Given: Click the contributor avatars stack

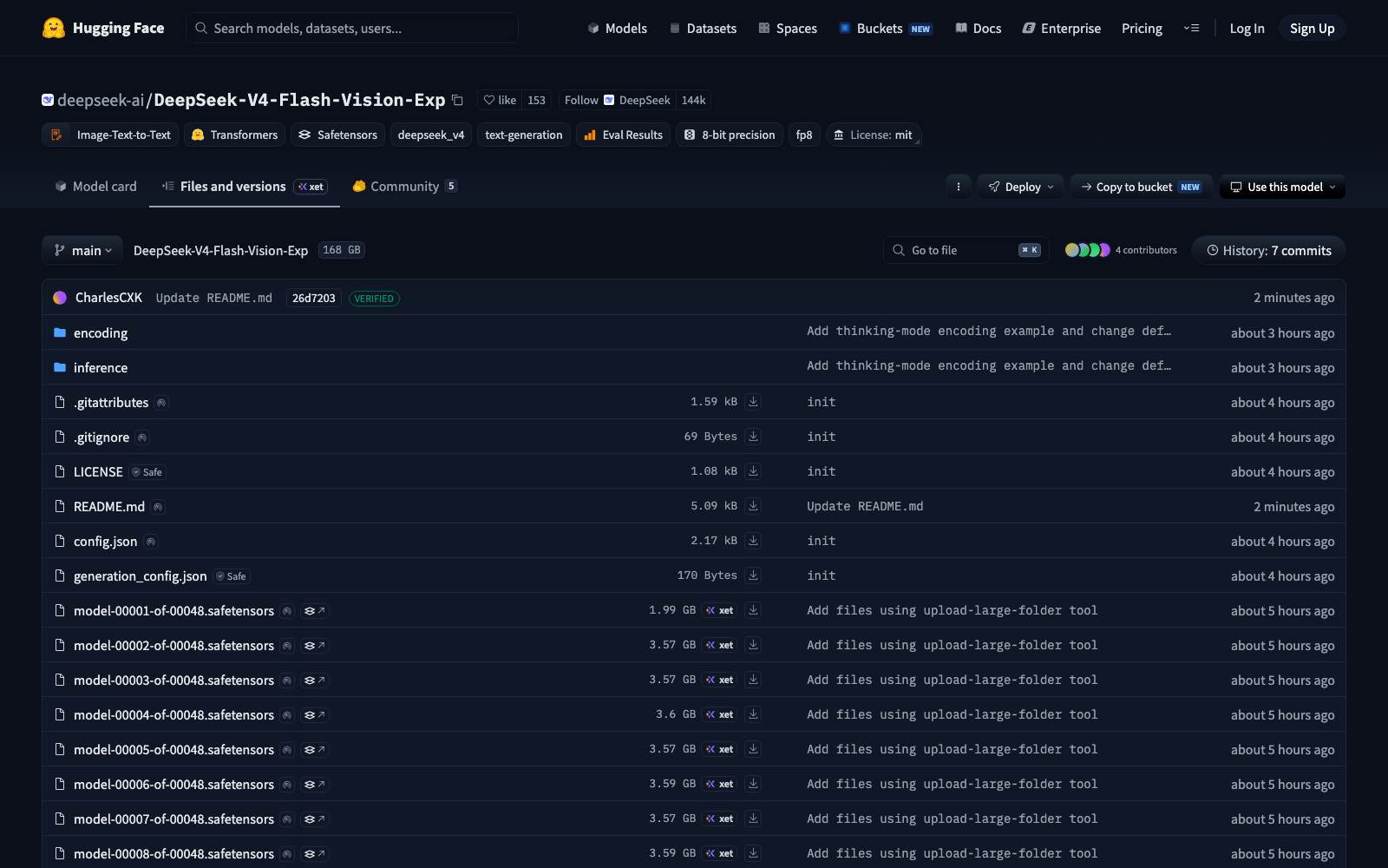Looking at the screenshot, I should (x=1087, y=250).
